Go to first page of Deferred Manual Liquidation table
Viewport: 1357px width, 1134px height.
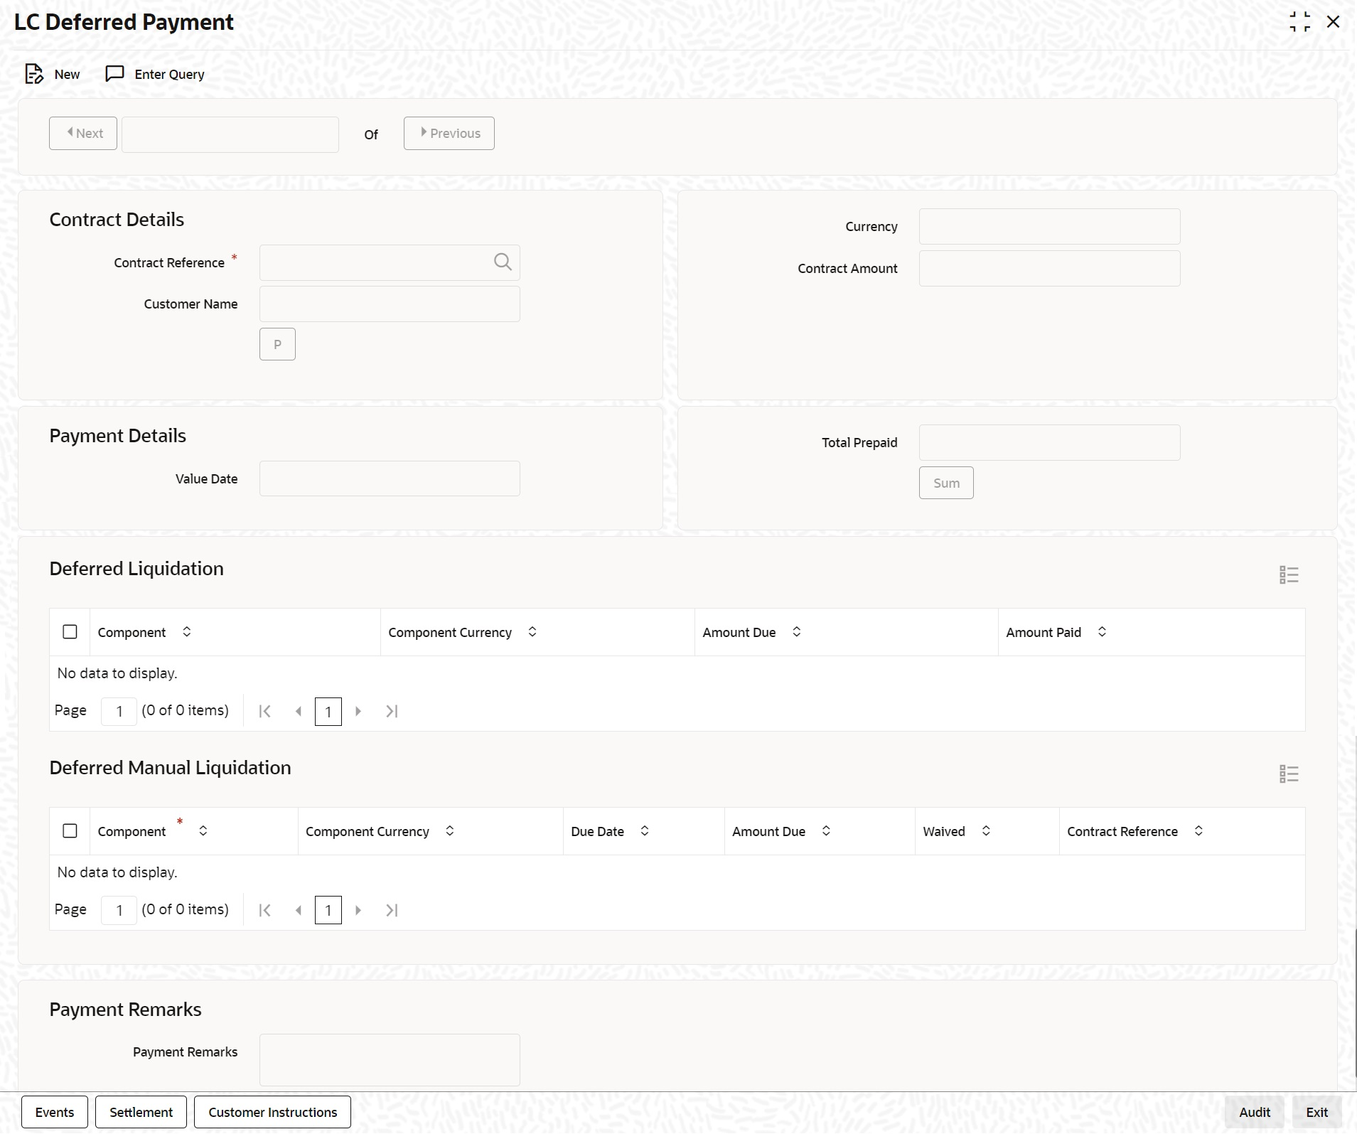click(x=264, y=910)
